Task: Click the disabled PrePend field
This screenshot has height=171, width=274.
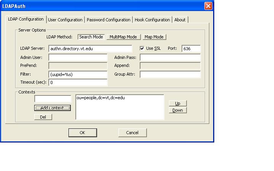Action: pos(78,66)
